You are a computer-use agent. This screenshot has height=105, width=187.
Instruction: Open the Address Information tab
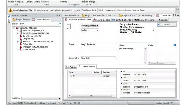coord(78,20)
